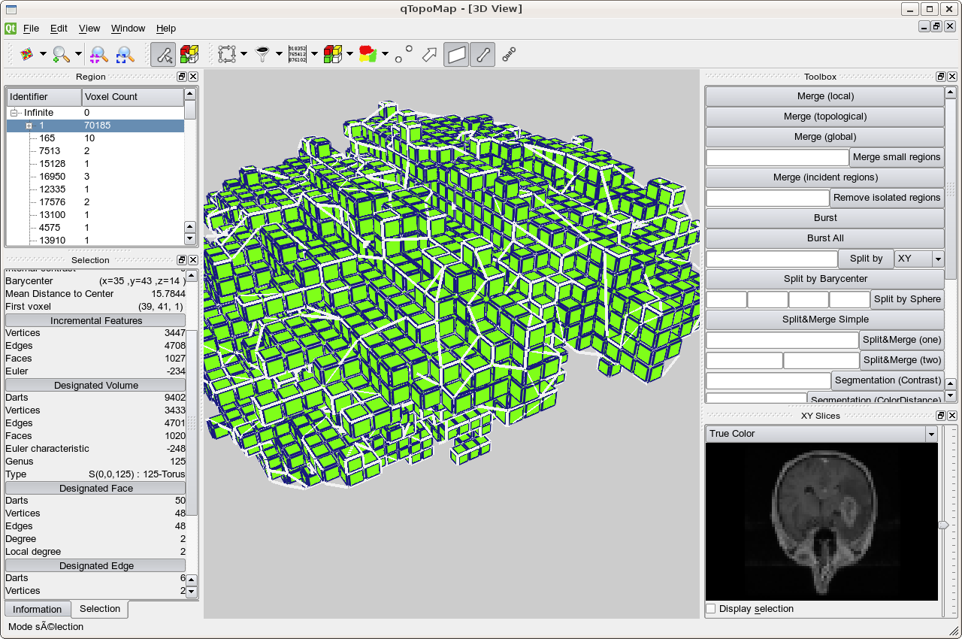Click the colored cubes selection icon
962x639 pixels.
pos(189,54)
